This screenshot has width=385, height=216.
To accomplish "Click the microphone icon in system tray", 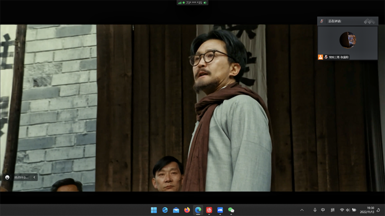I will click(315, 210).
